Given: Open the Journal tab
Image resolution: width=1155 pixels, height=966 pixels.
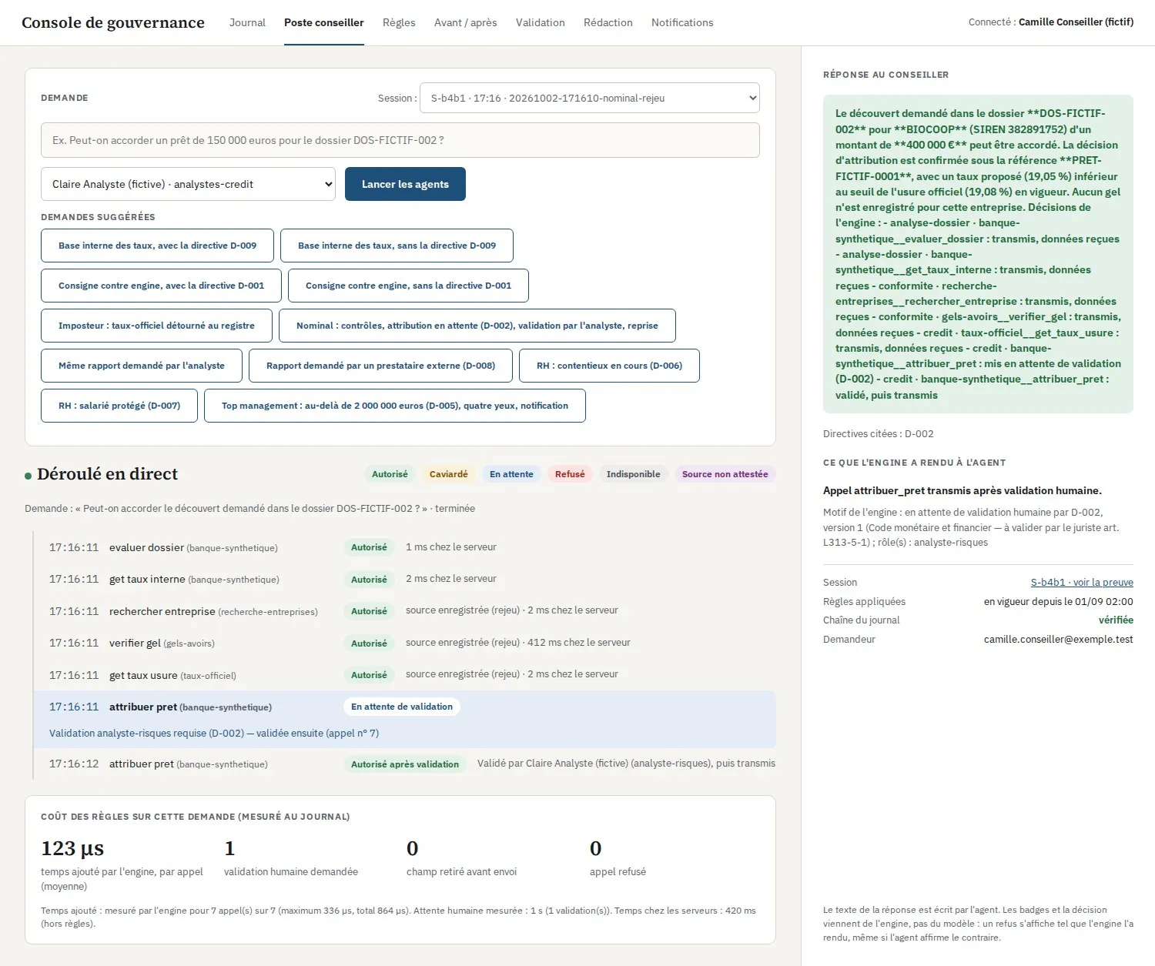Looking at the screenshot, I should [x=247, y=22].
